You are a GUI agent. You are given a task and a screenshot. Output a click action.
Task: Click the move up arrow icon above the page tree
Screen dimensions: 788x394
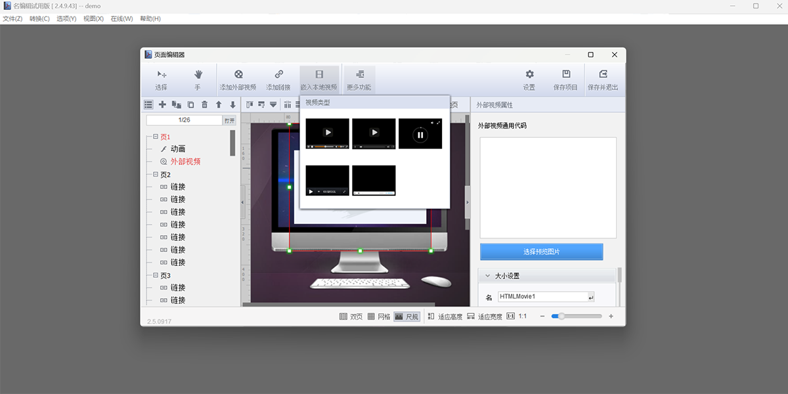coord(219,104)
